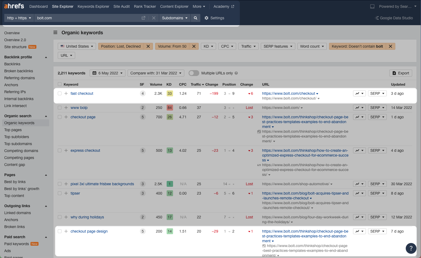This screenshot has height=258, width=421.
Task: Sort by Traffic column header
Action: coord(197,84)
